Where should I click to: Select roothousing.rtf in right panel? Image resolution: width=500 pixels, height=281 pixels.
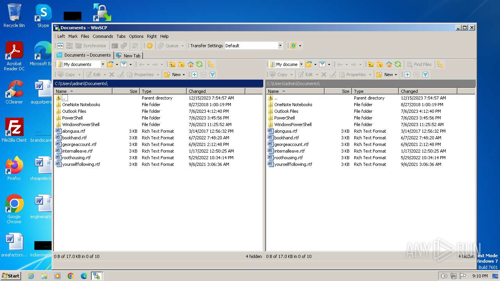(288, 158)
